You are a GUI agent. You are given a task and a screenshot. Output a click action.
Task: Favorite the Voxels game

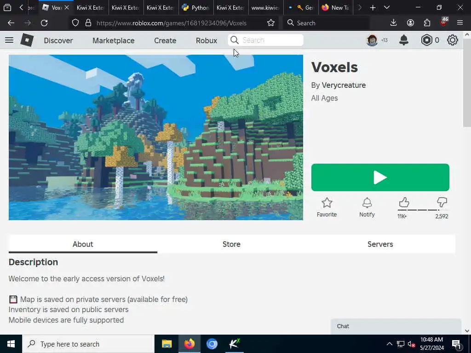[327, 207]
